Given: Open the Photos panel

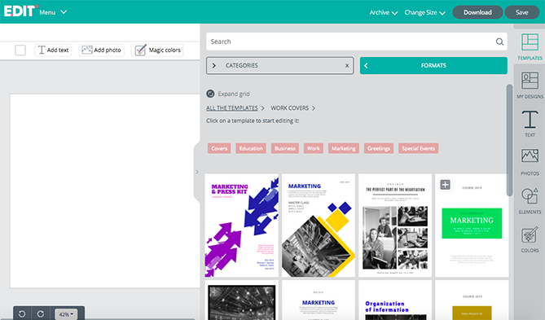Looking at the screenshot, I should pos(530,162).
